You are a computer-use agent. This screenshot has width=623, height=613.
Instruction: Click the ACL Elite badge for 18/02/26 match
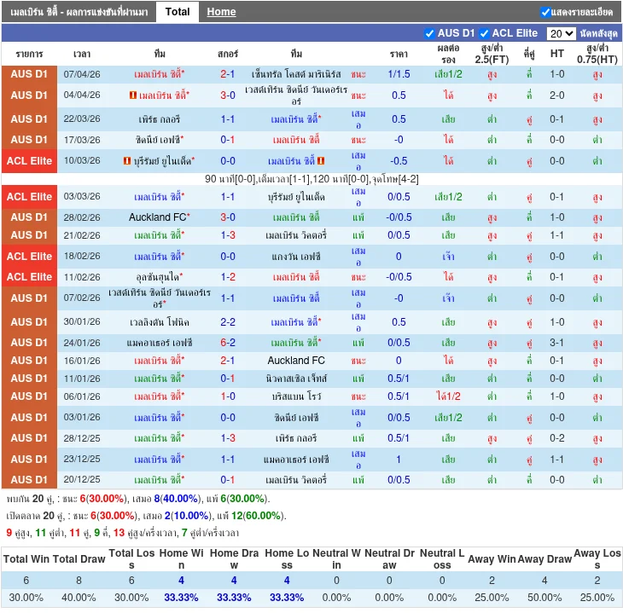point(29,256)
